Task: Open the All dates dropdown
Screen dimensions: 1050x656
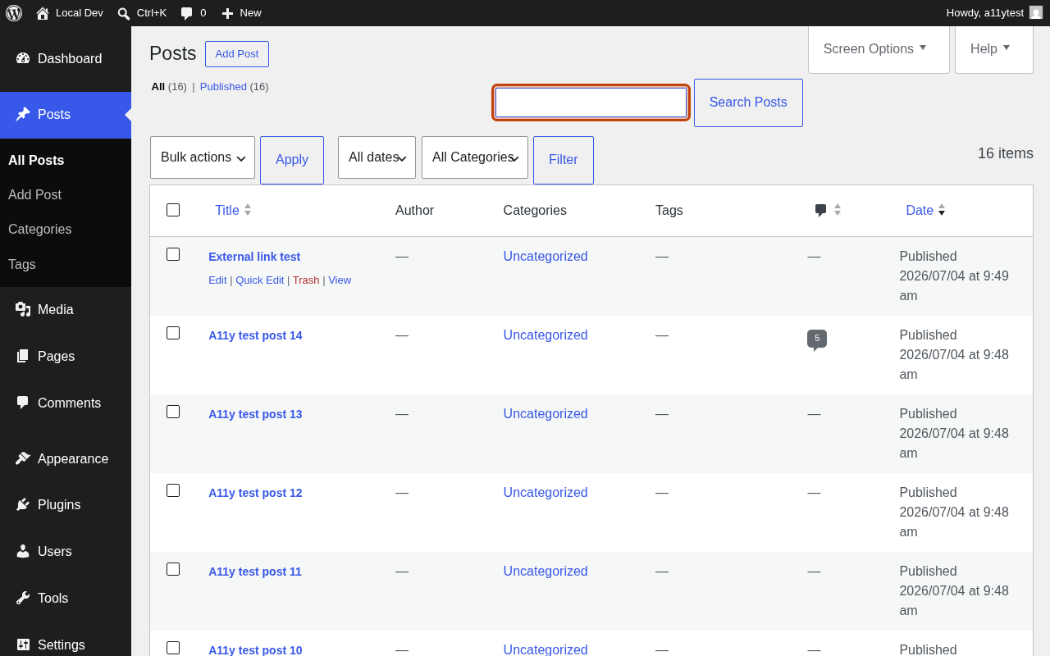Action: pos(377,157)
